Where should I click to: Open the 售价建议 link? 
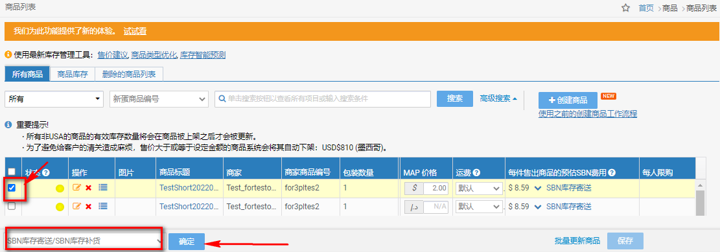click(x=113, y=54)
